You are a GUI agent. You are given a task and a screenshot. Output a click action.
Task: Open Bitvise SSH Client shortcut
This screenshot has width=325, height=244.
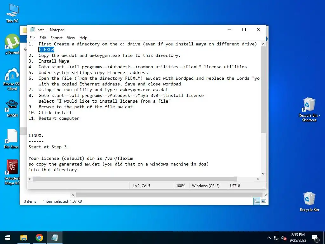[12, 79]
